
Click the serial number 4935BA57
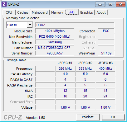coord(55,53)
